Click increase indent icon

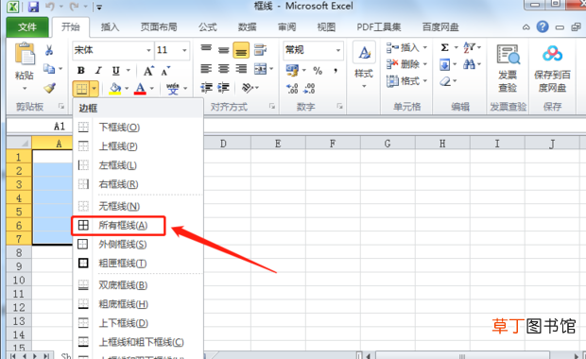click(223, 88)
